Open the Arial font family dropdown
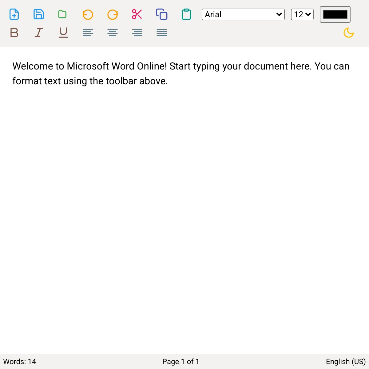 pos(243,14)
